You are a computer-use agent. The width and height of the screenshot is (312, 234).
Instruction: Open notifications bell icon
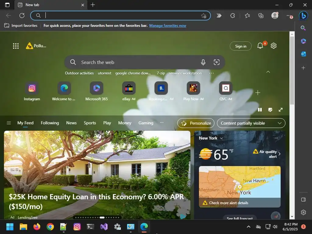click(x=260, y=46)
